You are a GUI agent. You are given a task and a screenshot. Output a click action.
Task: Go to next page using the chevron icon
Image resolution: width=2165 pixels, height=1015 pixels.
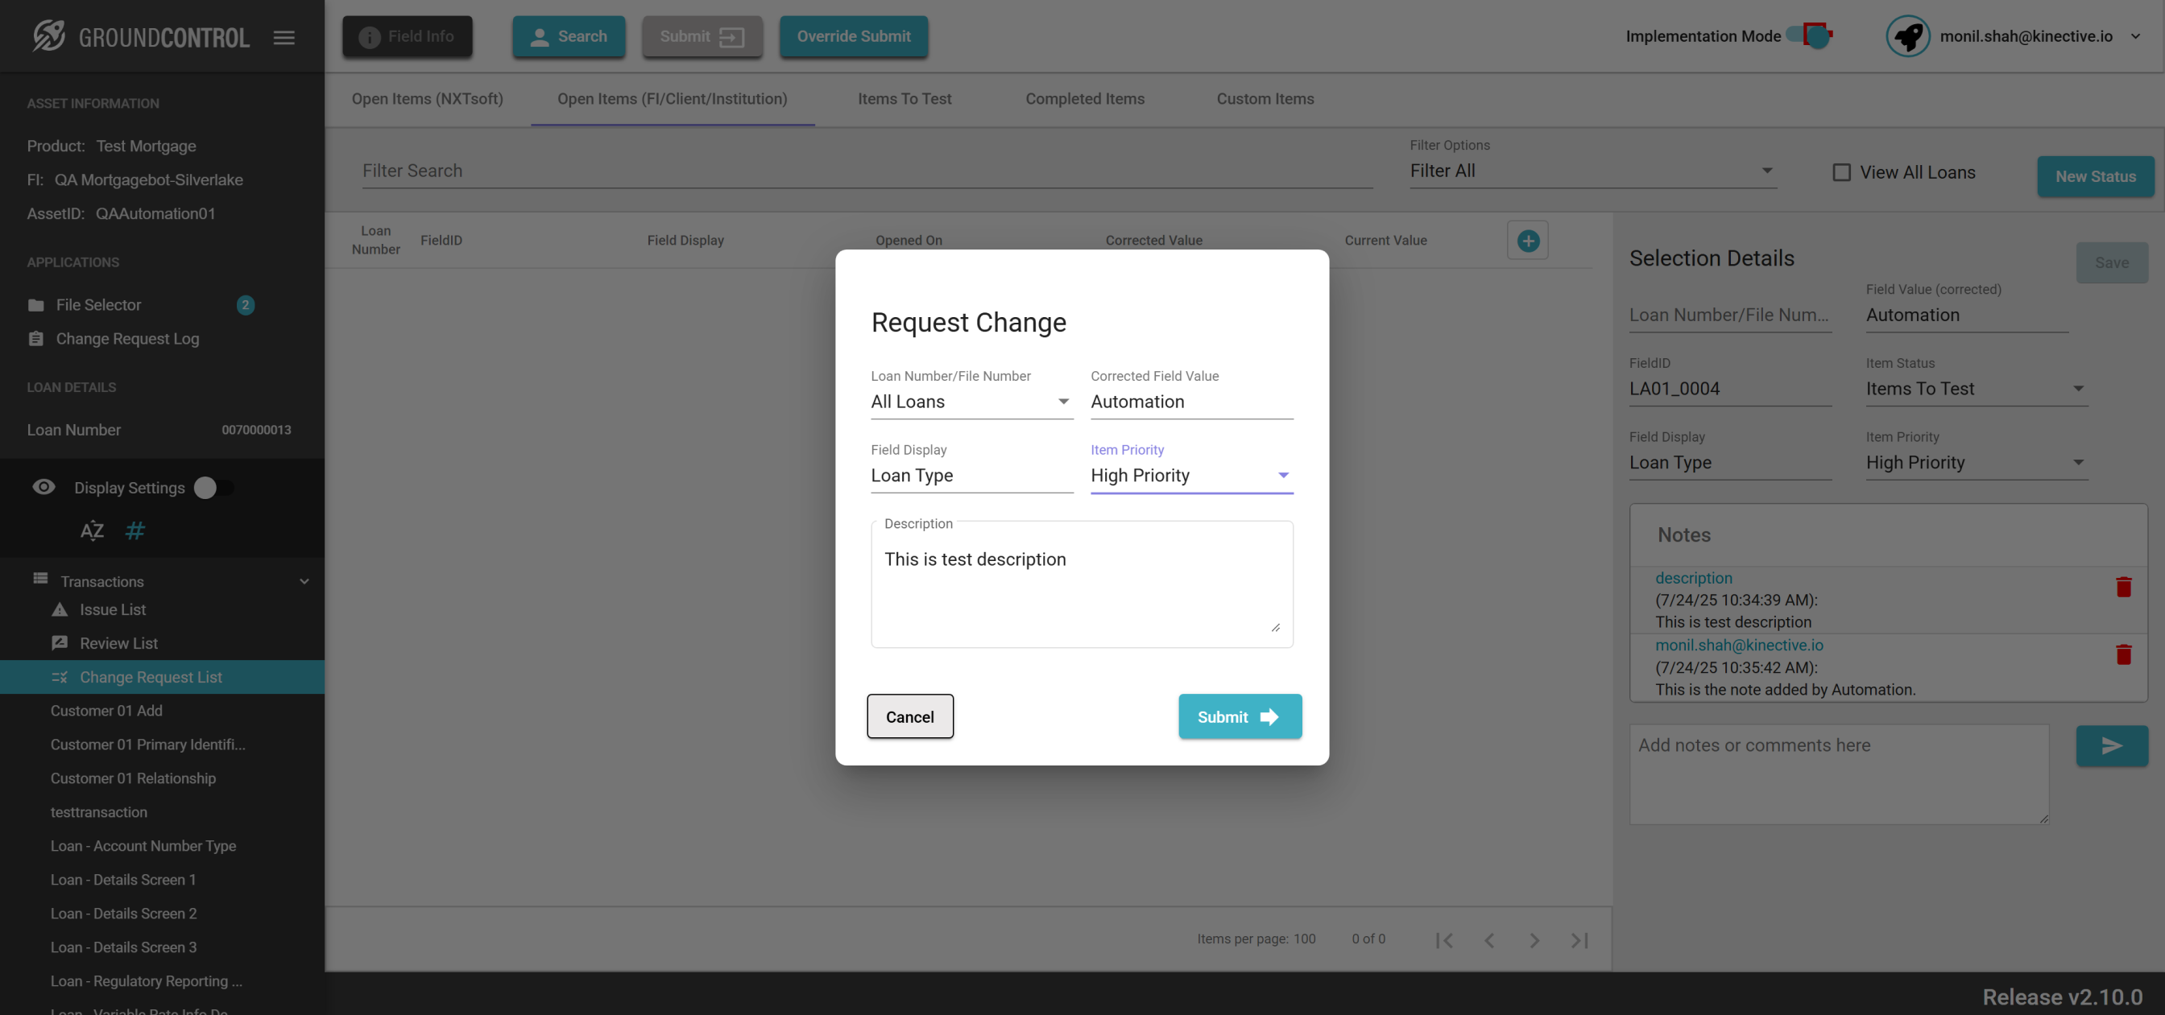click(1534, 940)
